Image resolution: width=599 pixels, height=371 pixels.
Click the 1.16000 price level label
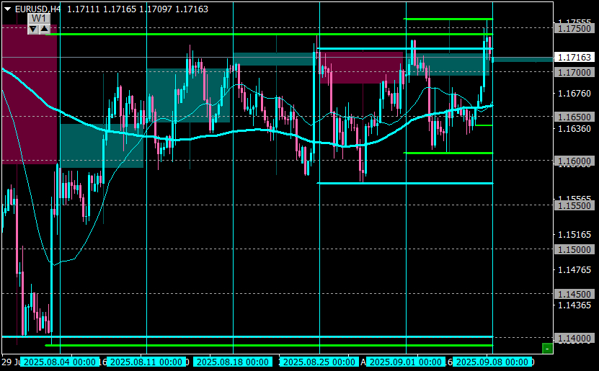pos(574,161)
